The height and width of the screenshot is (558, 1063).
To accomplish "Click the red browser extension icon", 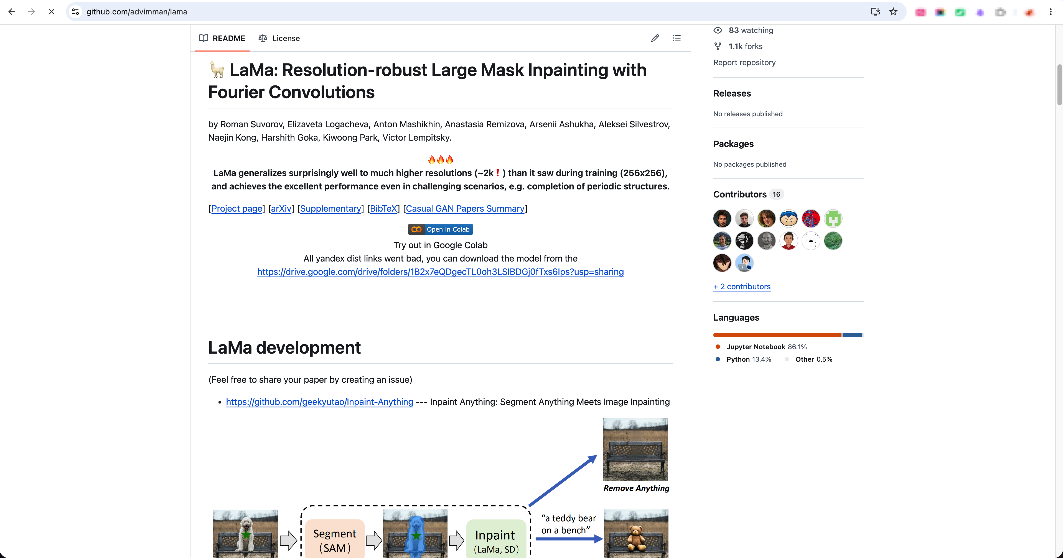I will tap(1029, 12).
